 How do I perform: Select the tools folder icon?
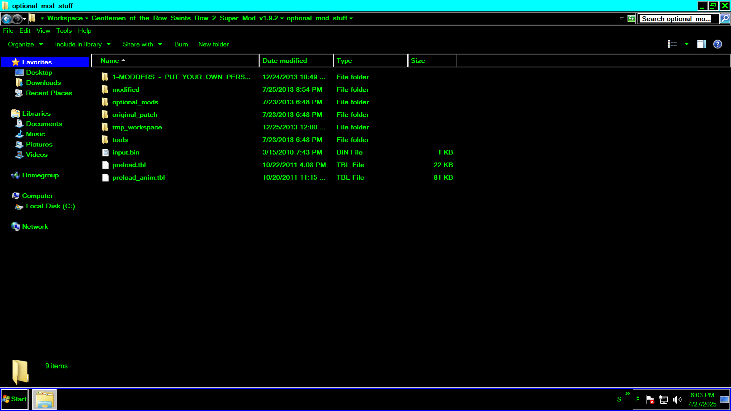pyautogui.click(x=105, y=140)
